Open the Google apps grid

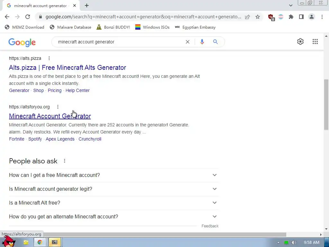point(315,41)
